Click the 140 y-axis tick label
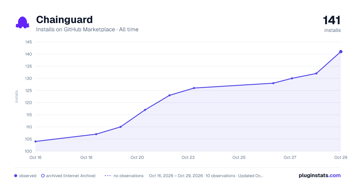The height and width of the screenshot is (186, 355). click(28, 54)
